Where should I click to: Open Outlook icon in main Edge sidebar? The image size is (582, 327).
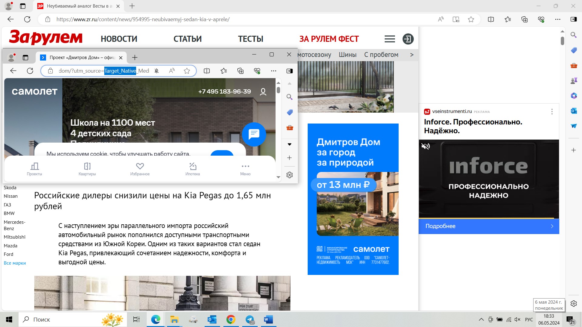point(574,111)
